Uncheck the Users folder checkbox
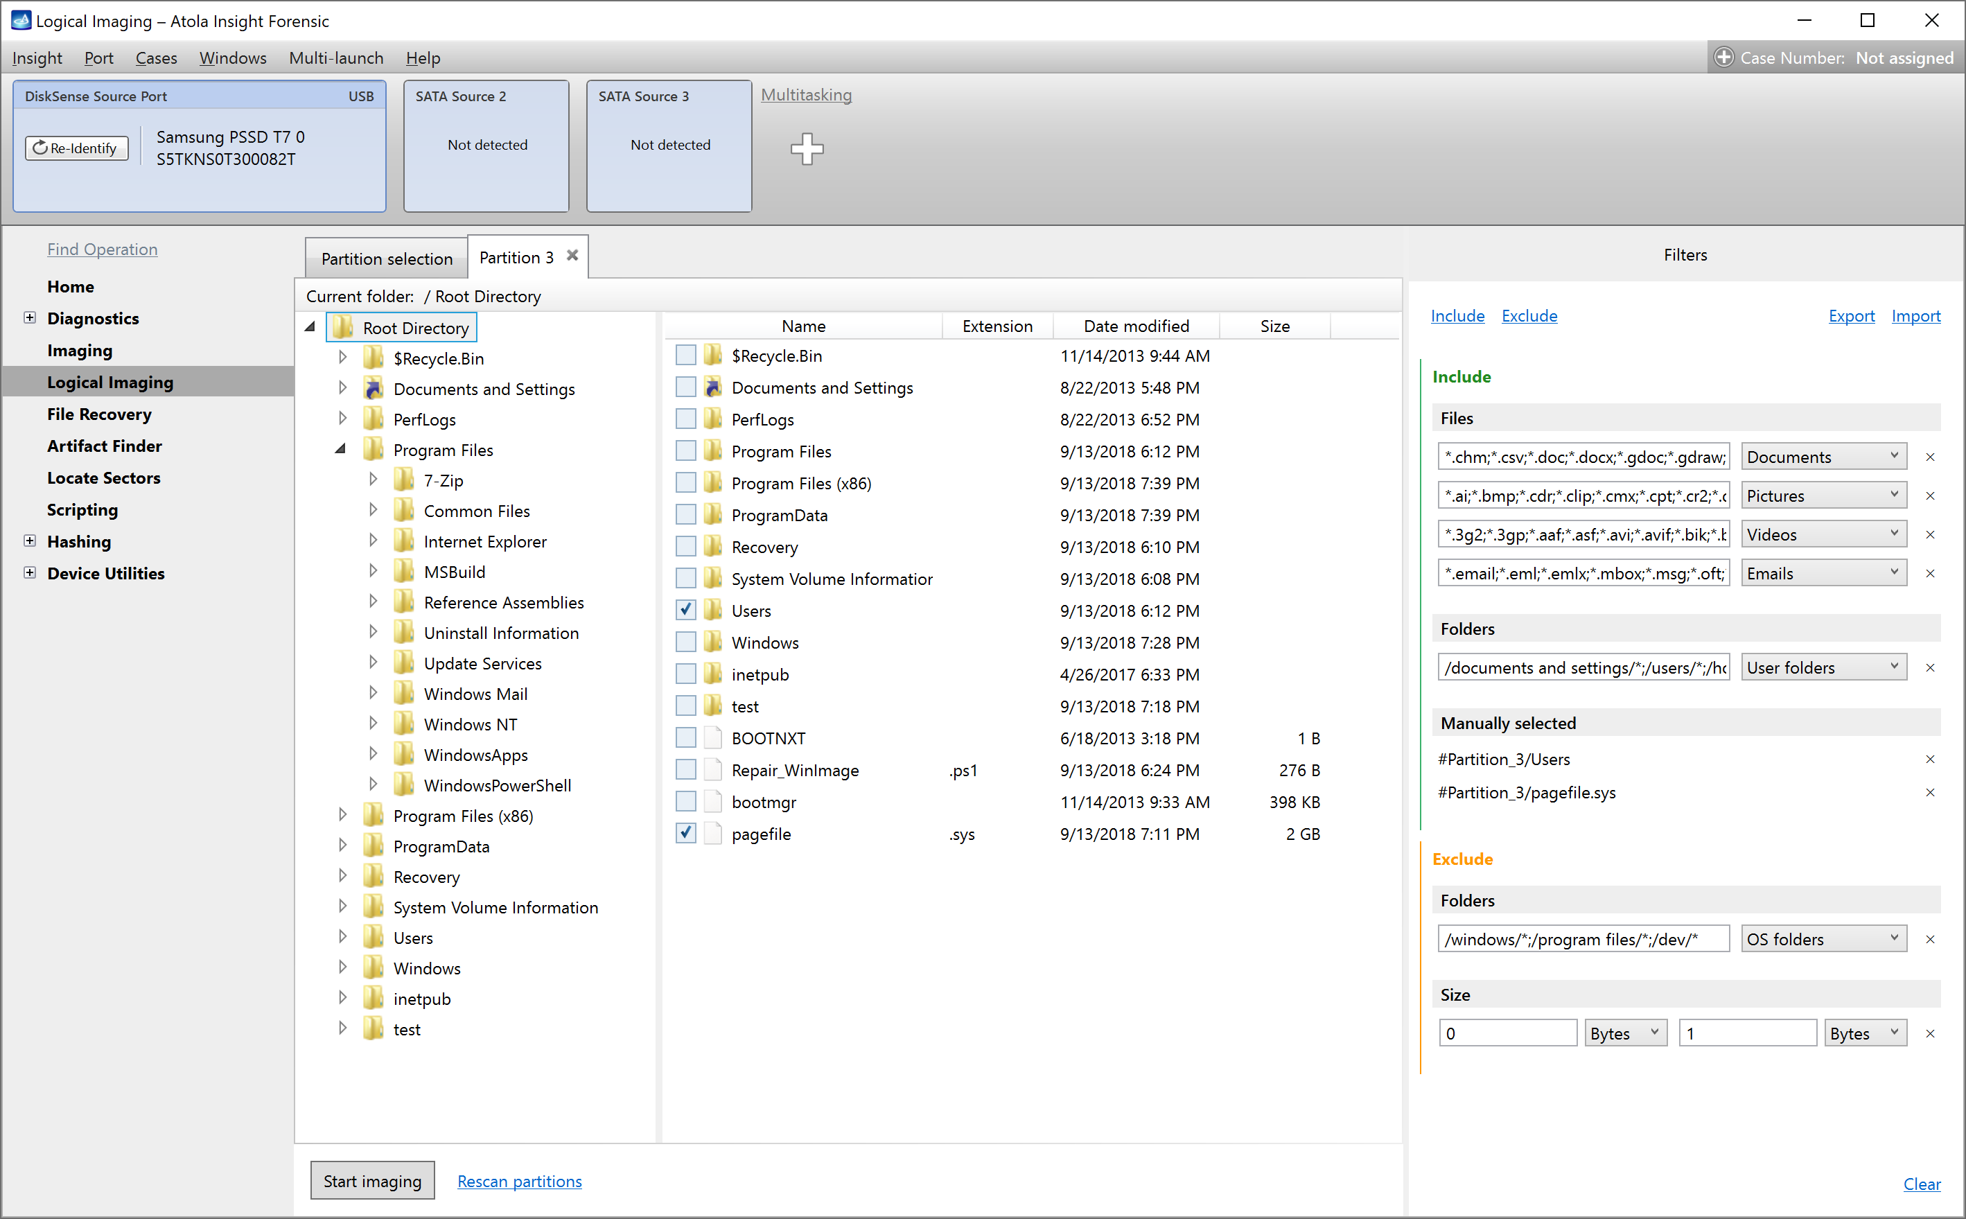The width and height of the screenshot is (1966, 1219). (x=686, y=611)
